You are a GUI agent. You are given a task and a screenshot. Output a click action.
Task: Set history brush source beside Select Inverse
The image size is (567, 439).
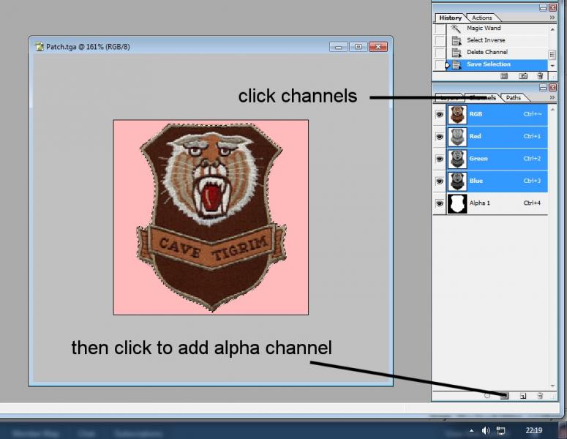click(x=440, y=40)
